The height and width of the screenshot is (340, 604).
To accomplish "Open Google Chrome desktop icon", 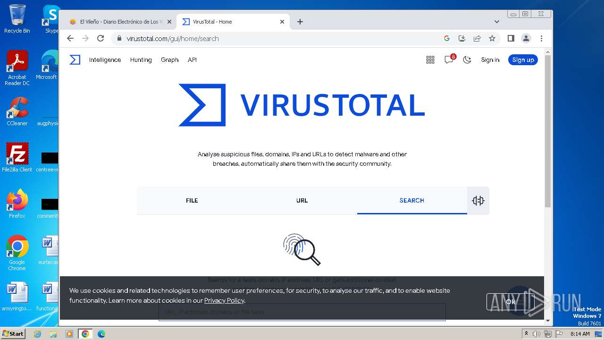I will (x=17, y=254).
